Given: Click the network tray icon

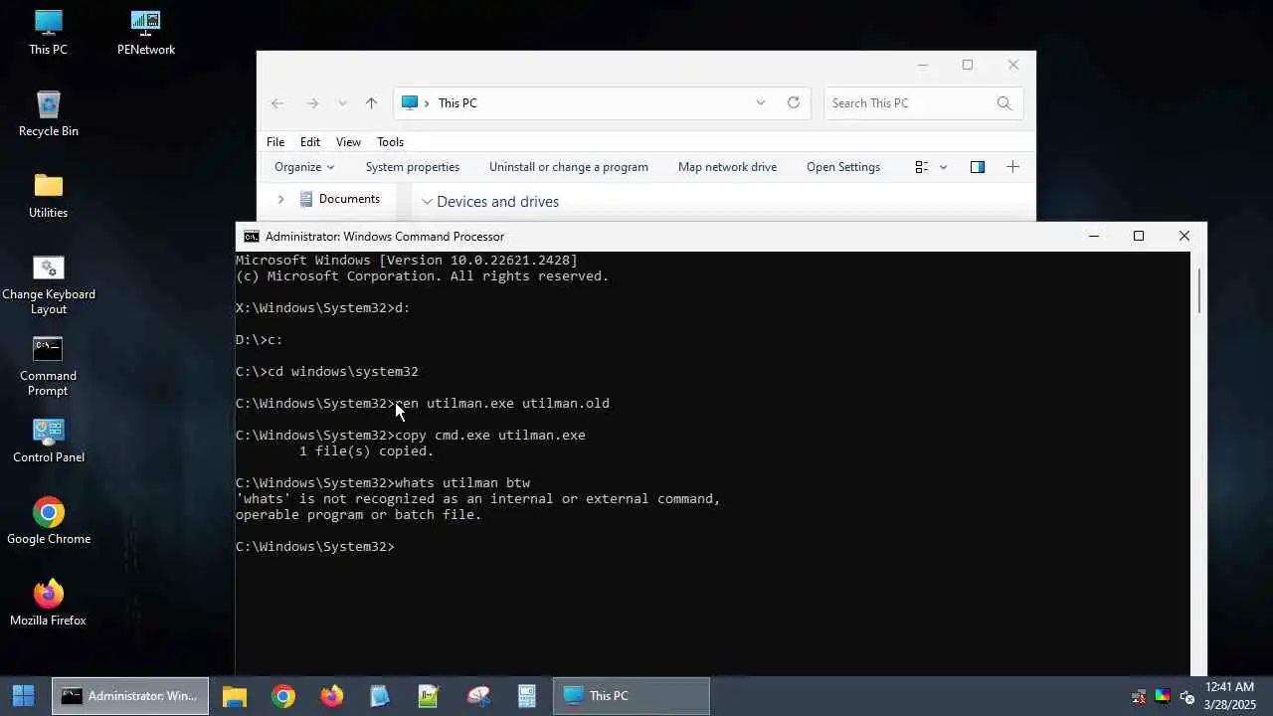Looking at the screenshot, I should pos(1139,696).
